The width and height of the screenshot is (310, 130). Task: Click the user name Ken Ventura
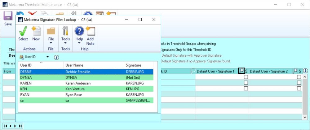click(75, 89)
